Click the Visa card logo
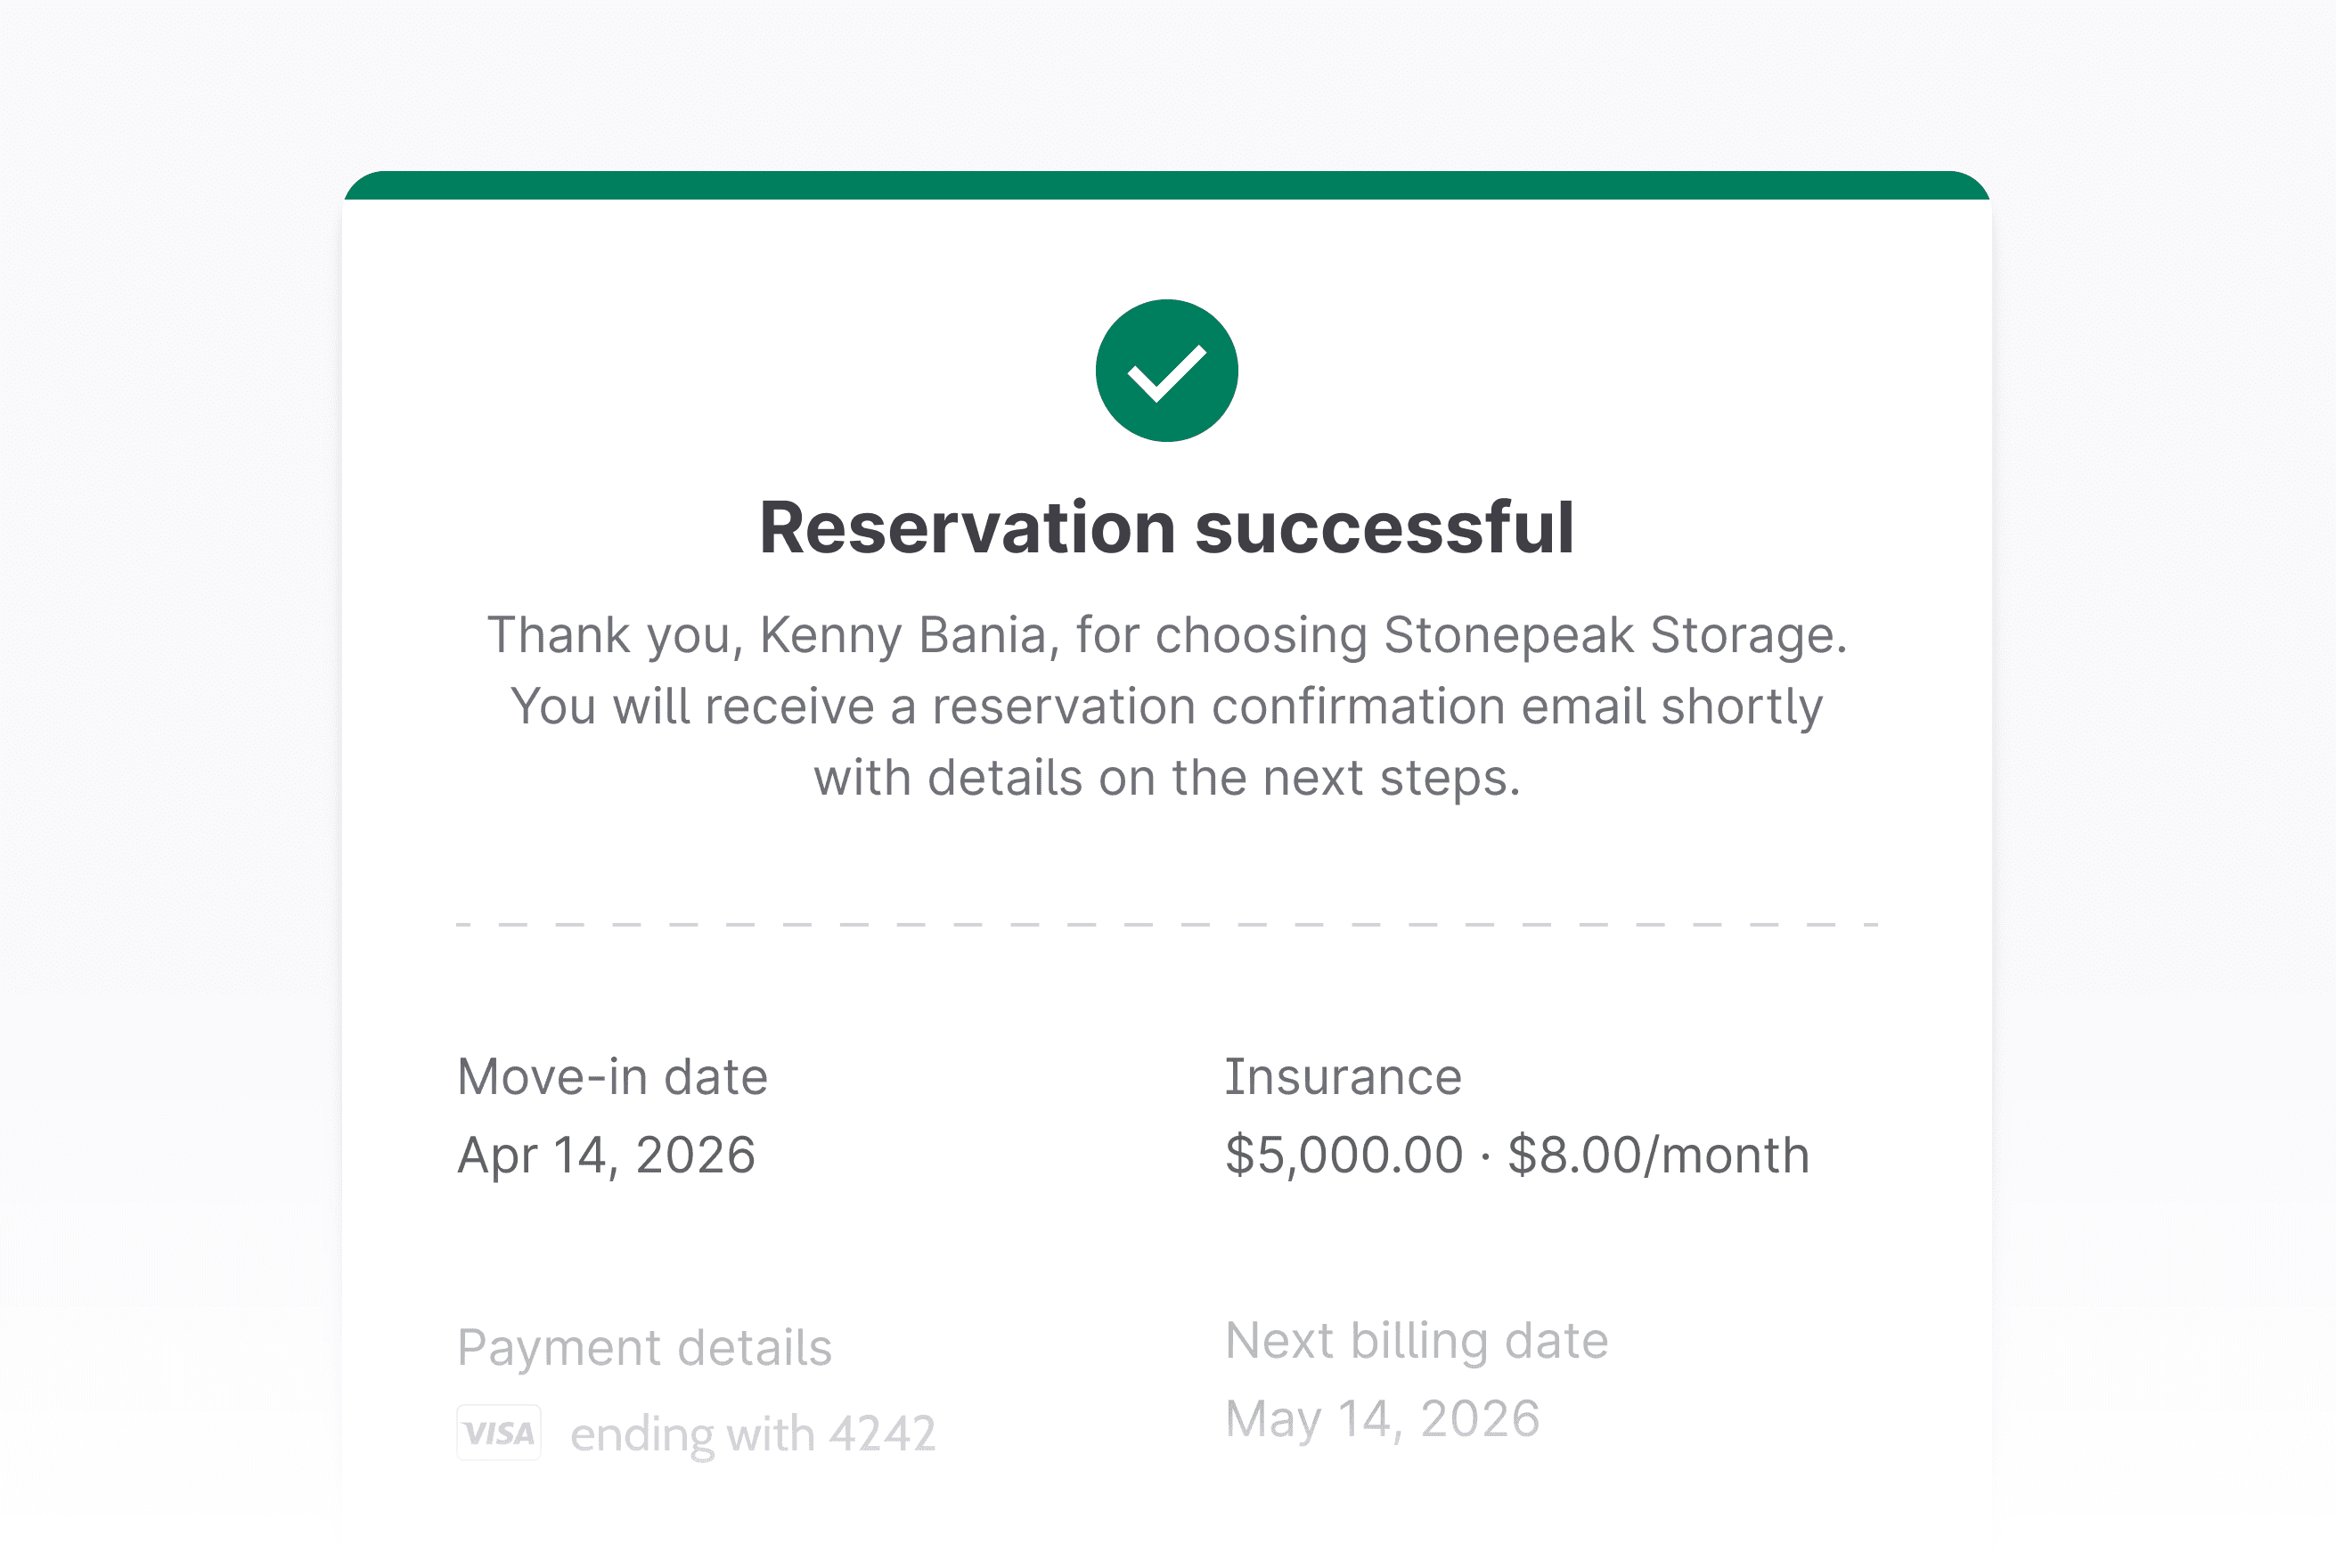 pos(499,1432)
